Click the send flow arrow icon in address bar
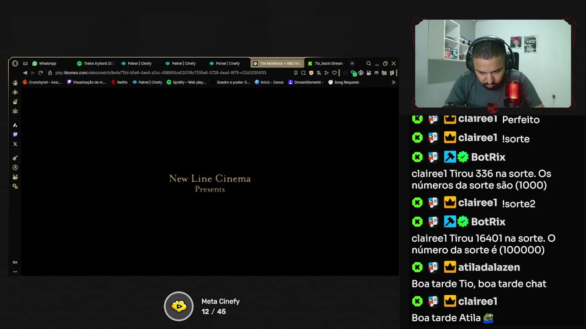 click(326, 73)
